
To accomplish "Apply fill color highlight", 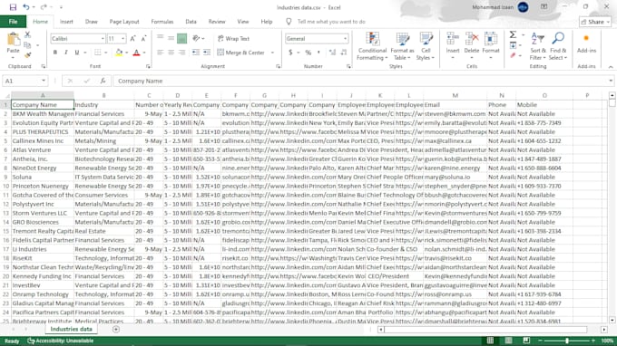I will (119, 53).
